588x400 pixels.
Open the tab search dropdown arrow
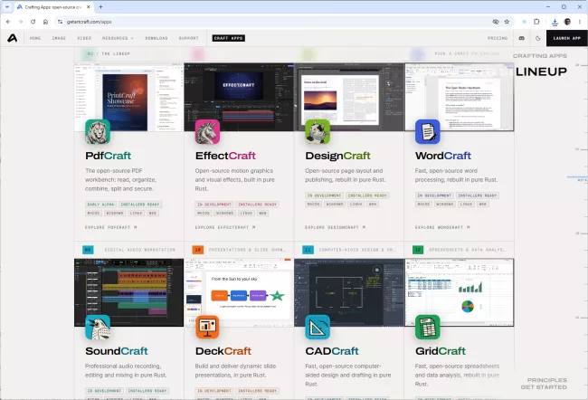[6, 6]
